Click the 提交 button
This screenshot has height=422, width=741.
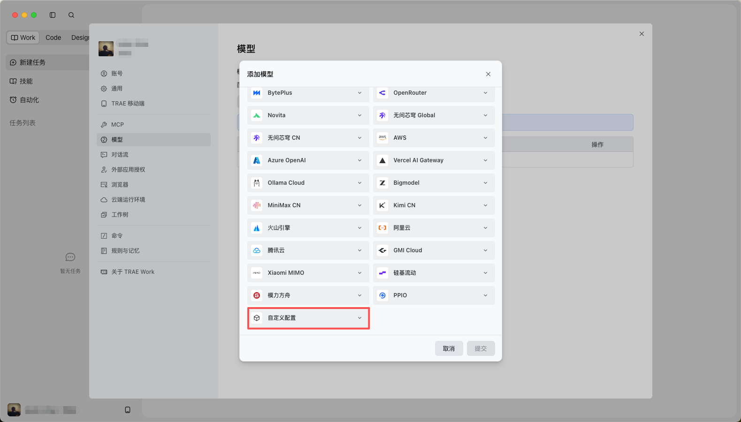(x=481, y=348)
